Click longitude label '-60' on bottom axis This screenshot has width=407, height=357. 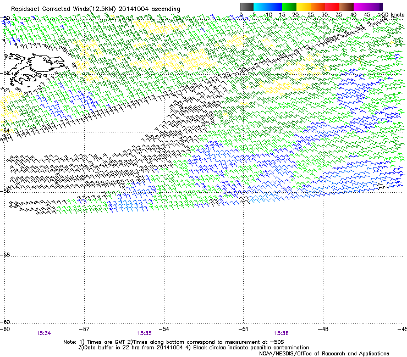(x=5, y=329)
